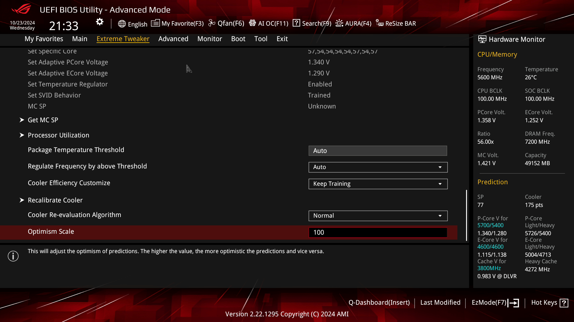Navigate to Extreme Tweaker tab
This screenshot has width=574, height=322.
[123, 38]
